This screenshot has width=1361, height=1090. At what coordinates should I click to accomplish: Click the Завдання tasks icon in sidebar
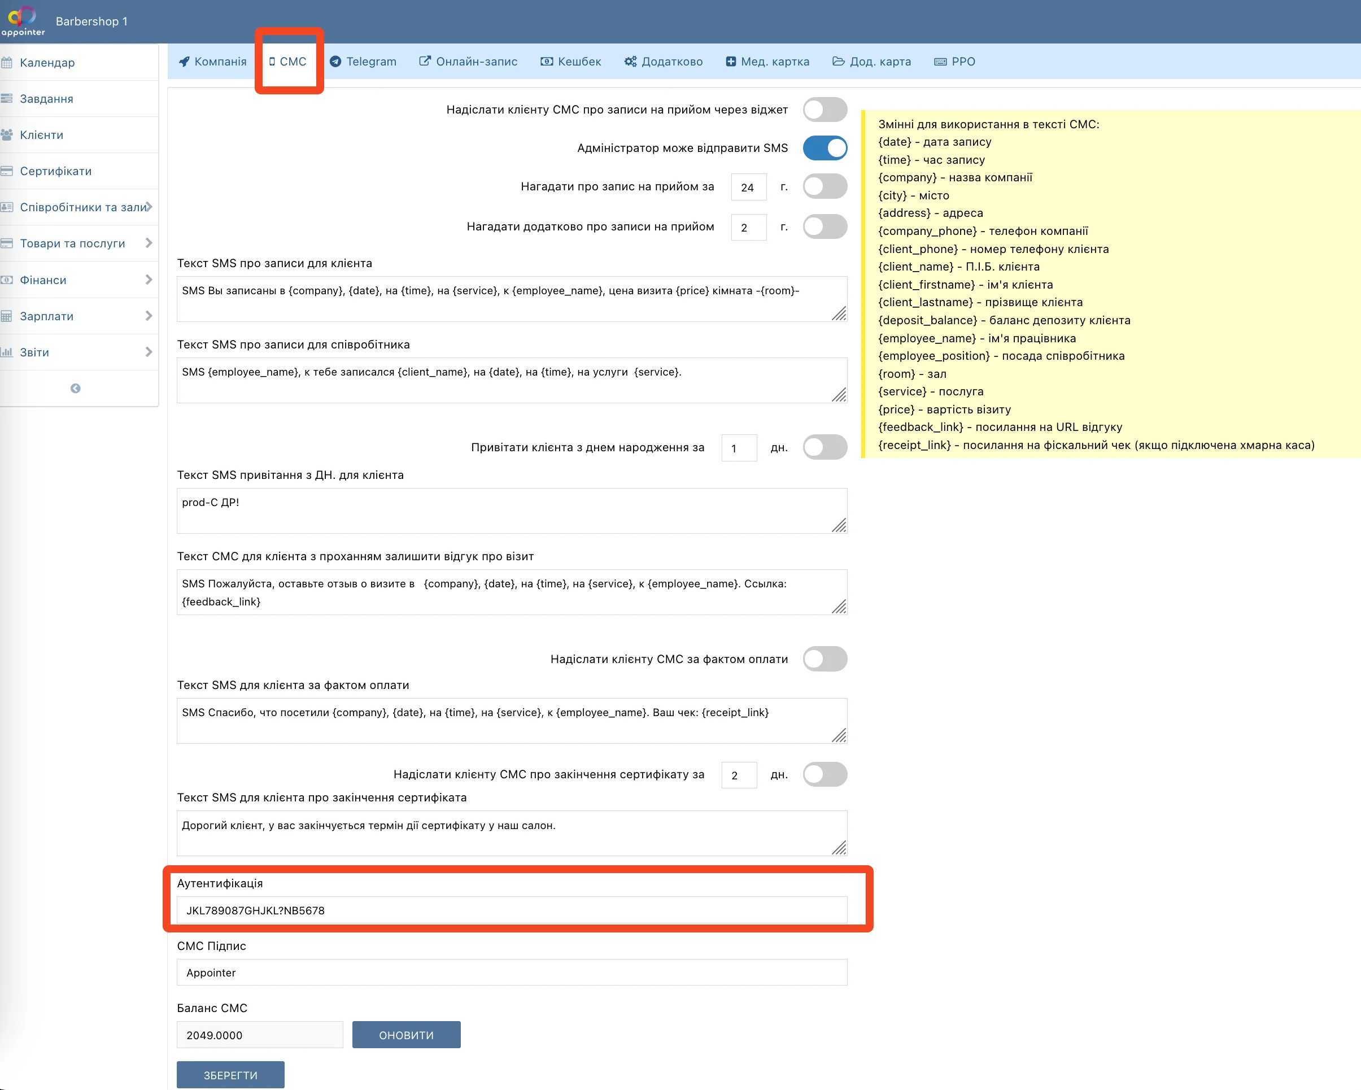[7, 98]
